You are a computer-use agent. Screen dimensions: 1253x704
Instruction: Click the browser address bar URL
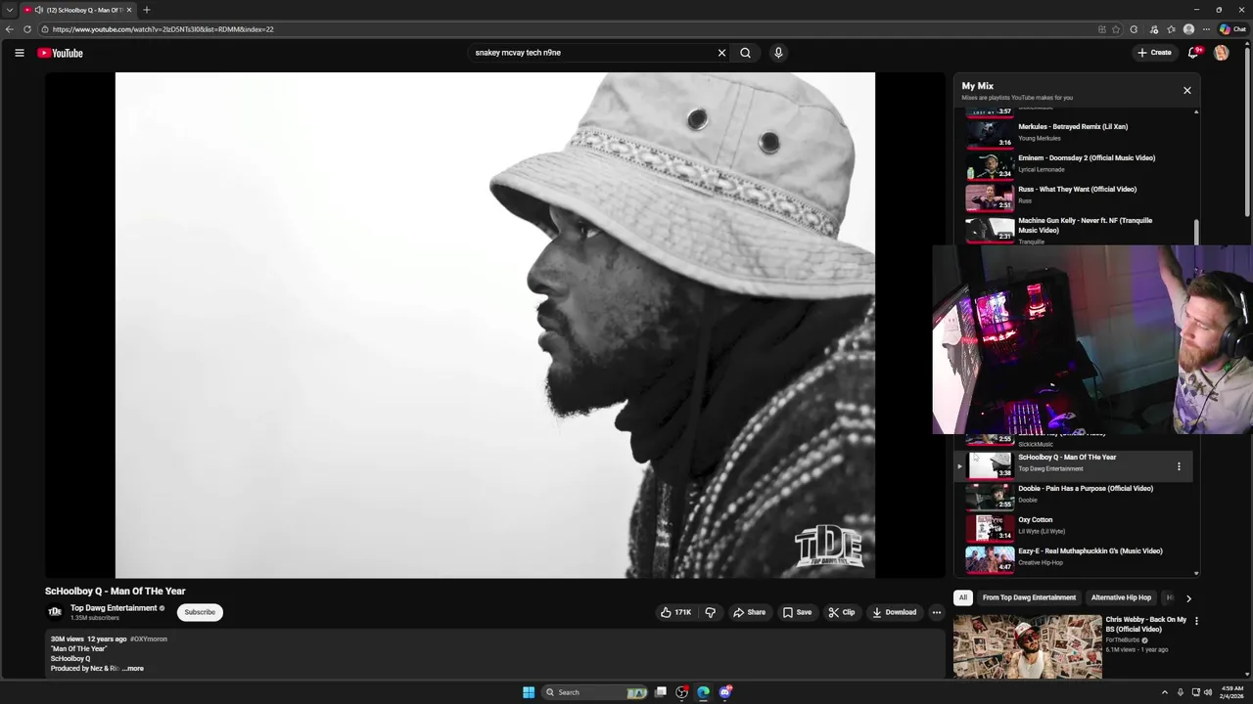click(162, 29)
